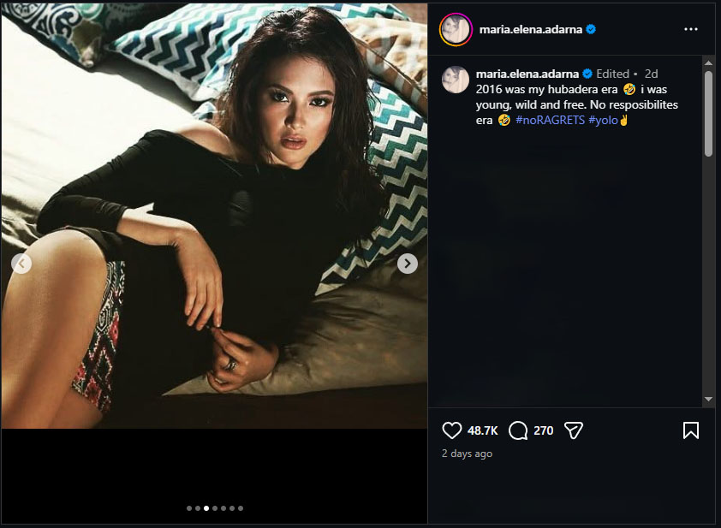Screen dimensions: 721x528
Task: Open the #noRAGRETS hashtag
Action: click(x=551, y=121)
